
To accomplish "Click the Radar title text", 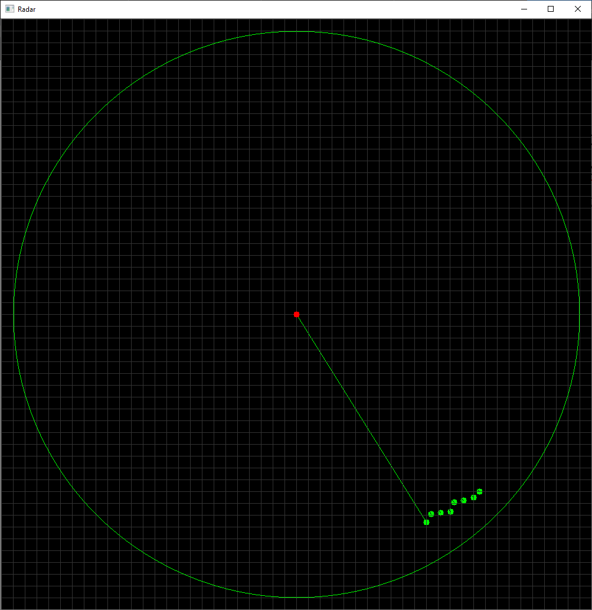I will [27, 9].
